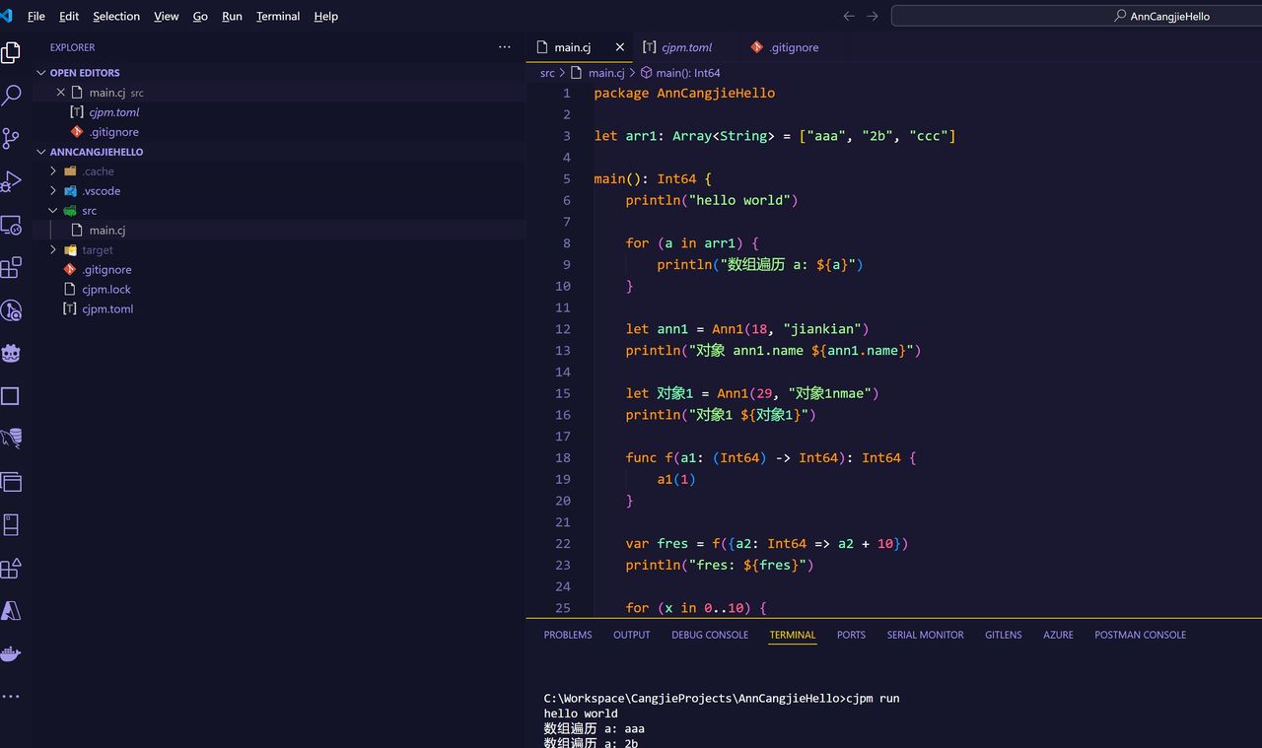1262x748 pixels.
Task: Click the Godot icon in activity bar
Action: click(x=11, y=354)
